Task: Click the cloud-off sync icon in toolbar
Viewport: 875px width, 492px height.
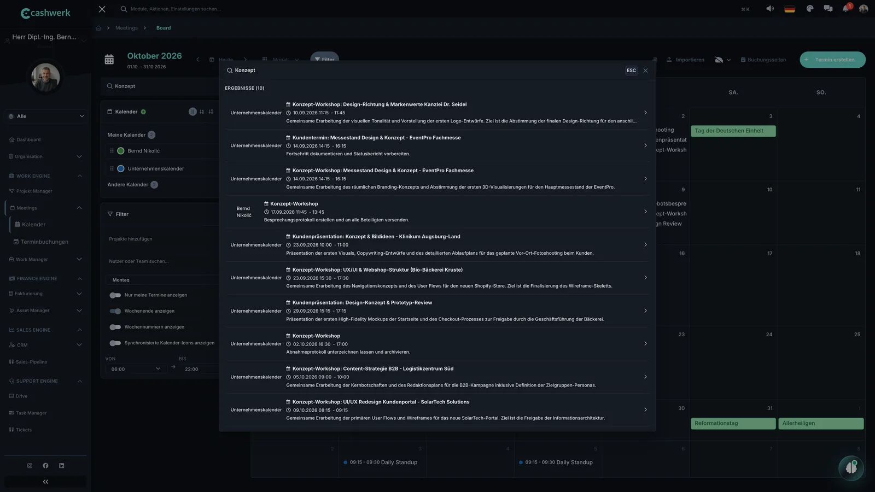Action: [x=719, y=60]
